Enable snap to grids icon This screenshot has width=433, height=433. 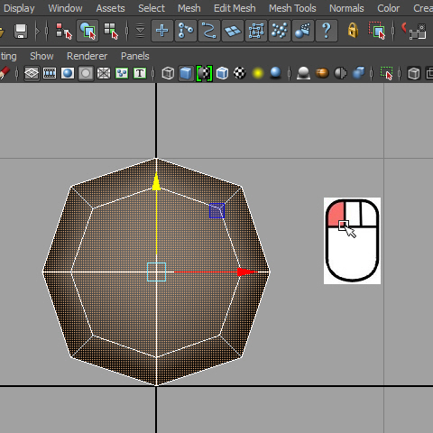point(418,32)
